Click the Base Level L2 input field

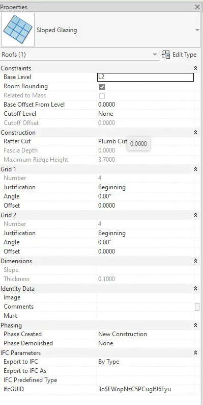click(146, 77)
